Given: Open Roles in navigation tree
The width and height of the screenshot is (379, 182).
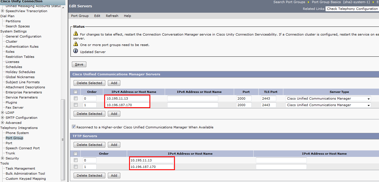Looking at the screenshot, I should [10, 52].
